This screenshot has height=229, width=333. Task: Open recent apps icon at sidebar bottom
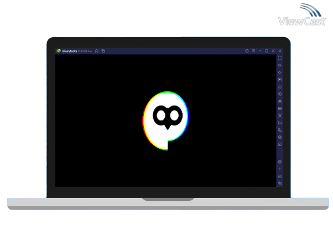pyautogui.click(x=280, y=183)
